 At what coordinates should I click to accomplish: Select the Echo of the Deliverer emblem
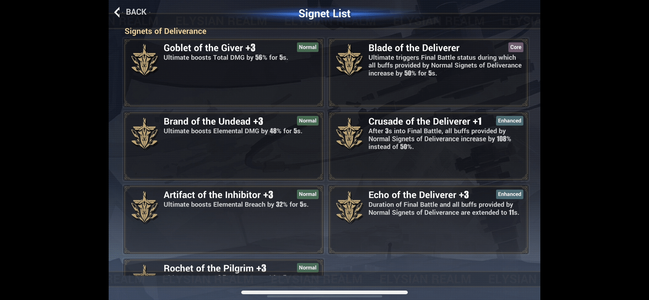(349, 207)
